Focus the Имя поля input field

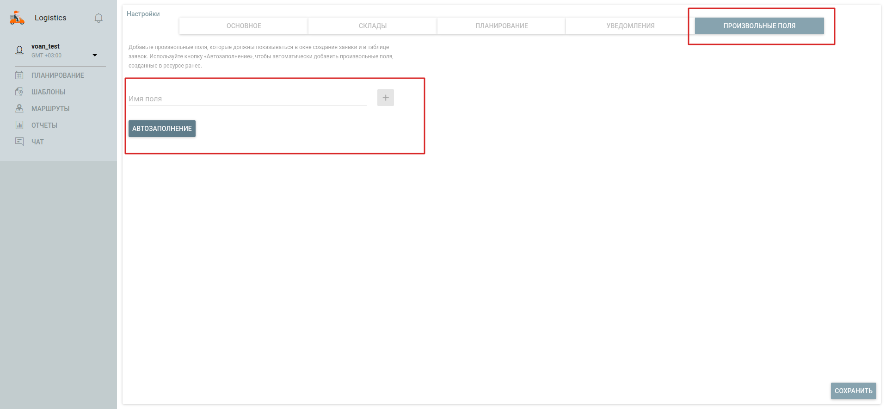tap(247, 99)
